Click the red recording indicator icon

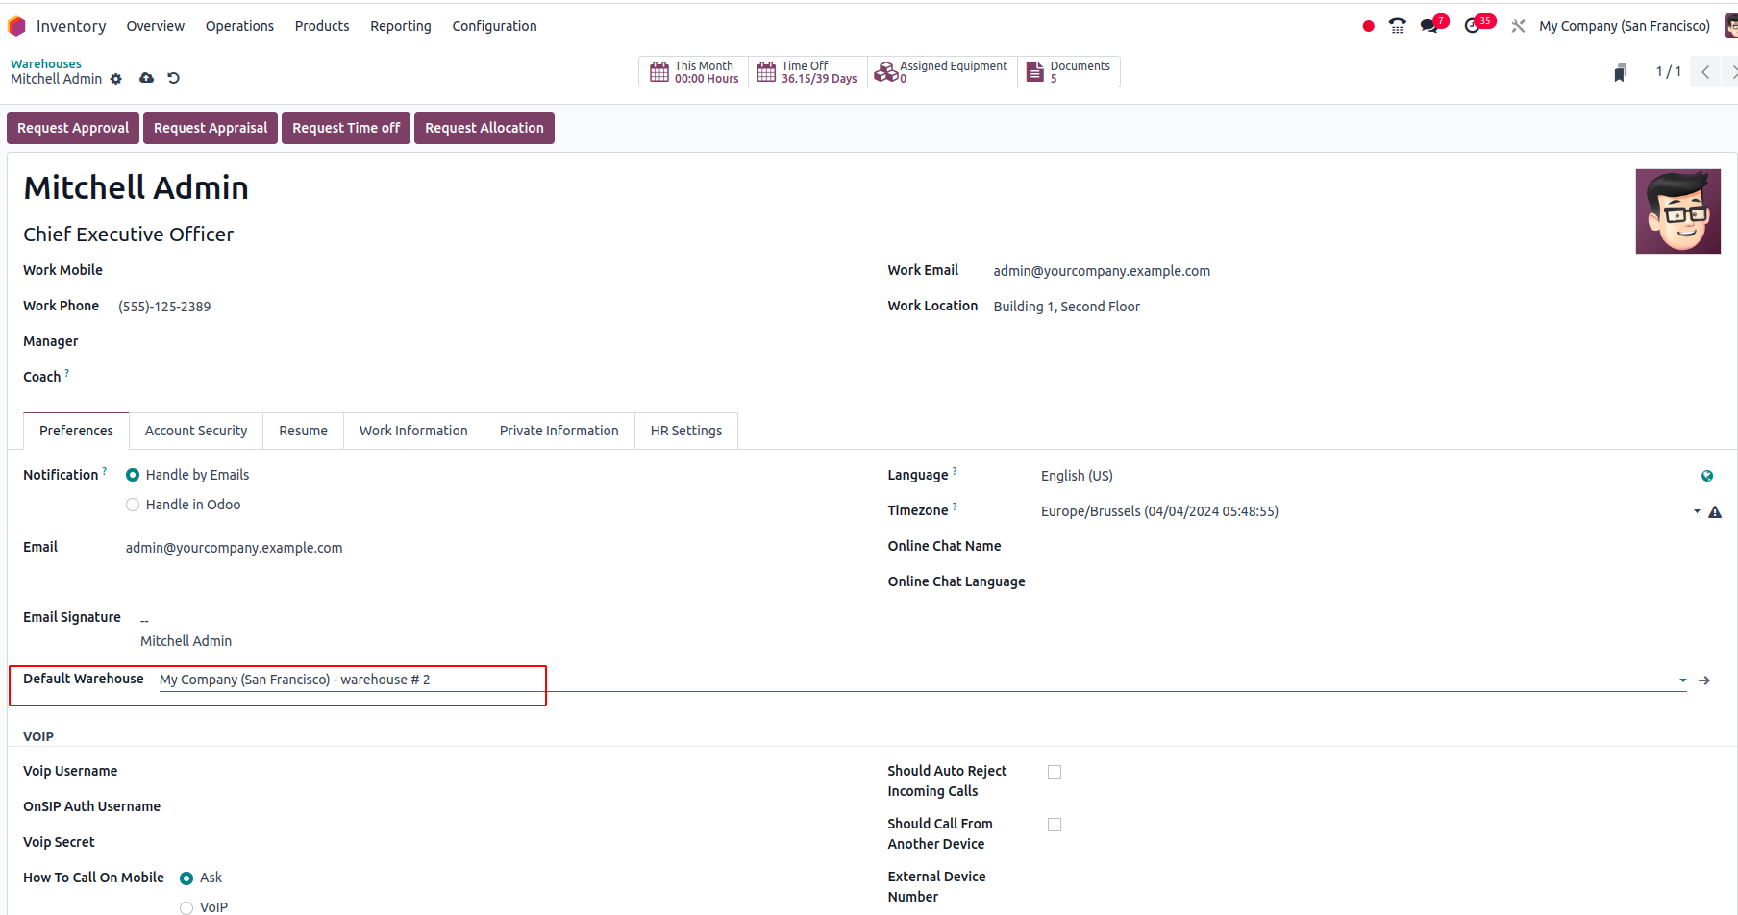tap(1368, 26)
